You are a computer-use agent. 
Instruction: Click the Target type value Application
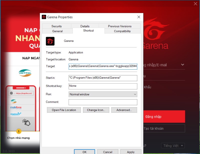coord(76,53)
